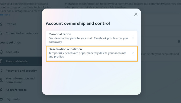Click the Connected experiences icon

1,33
